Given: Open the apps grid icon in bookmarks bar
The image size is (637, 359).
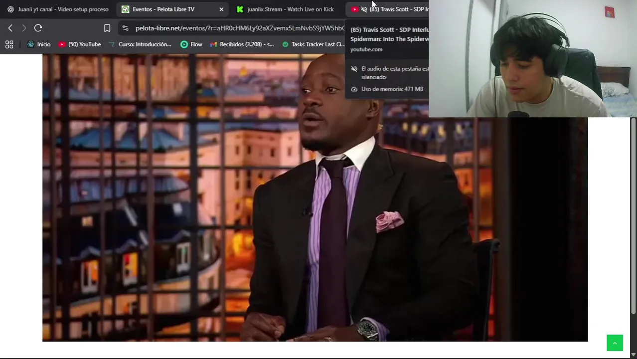Looking at the screenshot, I should point(9,44).
